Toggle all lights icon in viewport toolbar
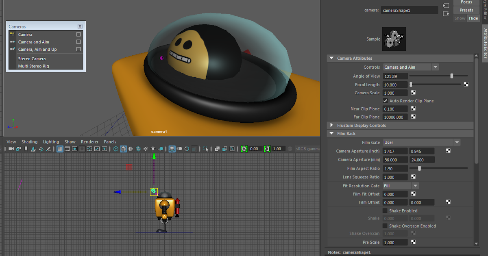 pyautogui.click(x=153, y=149)
